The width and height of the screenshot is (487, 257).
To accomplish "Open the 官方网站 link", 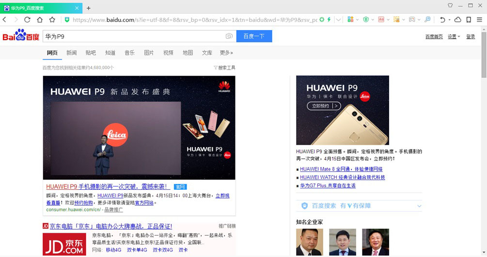I will 144,203.
